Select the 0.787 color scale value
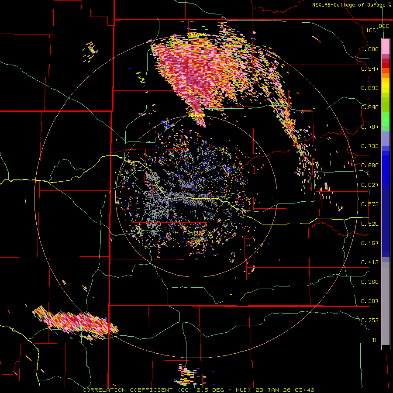Screen dimensions: 393x393 370,127
